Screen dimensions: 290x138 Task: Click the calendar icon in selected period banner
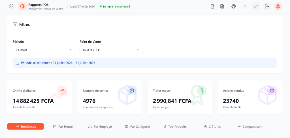pos(17,63)
